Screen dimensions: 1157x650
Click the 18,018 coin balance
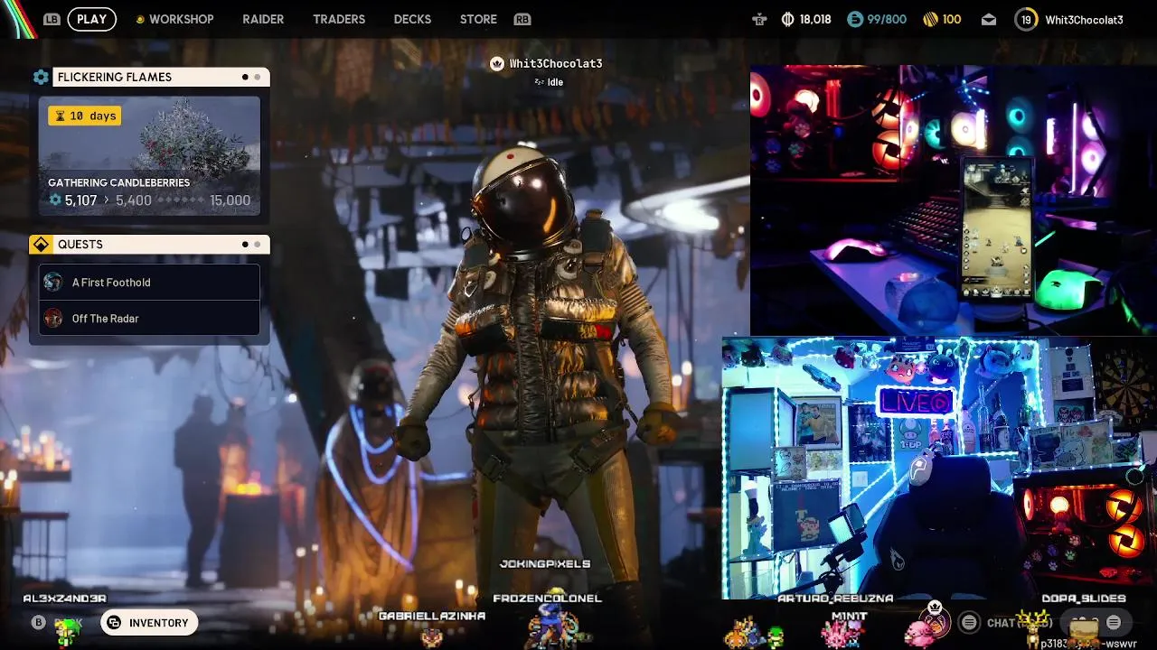click(x=815, y=19)
